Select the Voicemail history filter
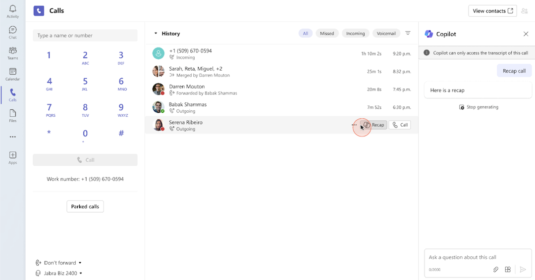 click(386, 33)
